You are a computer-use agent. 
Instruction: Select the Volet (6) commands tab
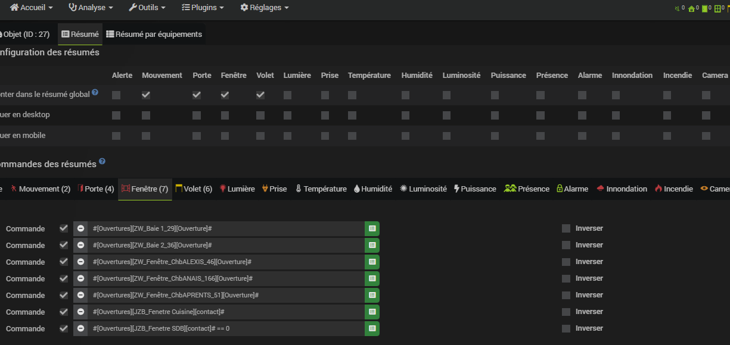193,189
